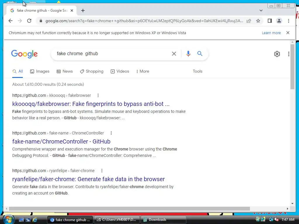299x224 pixels.
Task: Open options dots for the fakebrowser result
Action: 98,95
